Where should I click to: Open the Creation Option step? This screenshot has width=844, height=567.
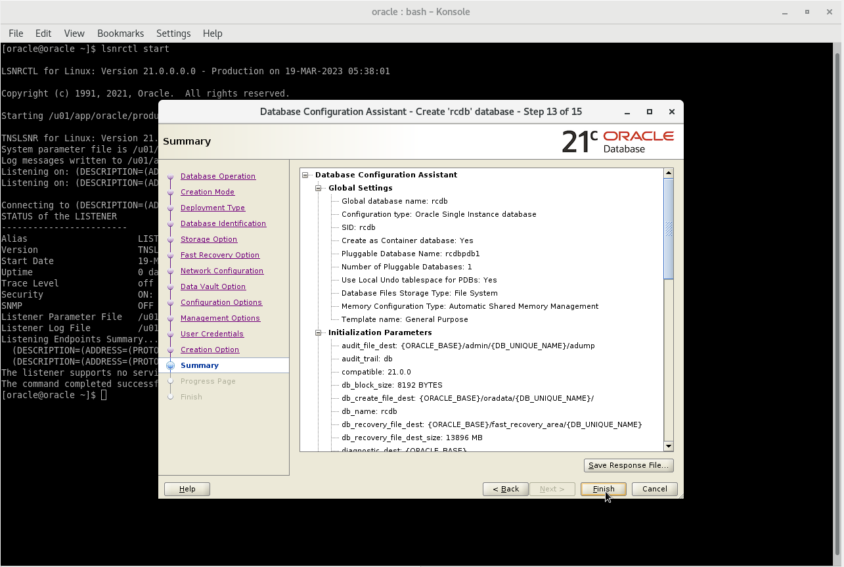tap(210, 350)
